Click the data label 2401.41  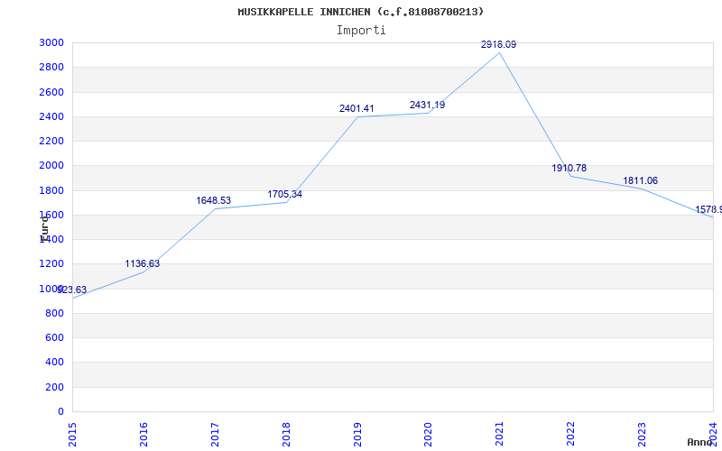(x=356, y=108)
